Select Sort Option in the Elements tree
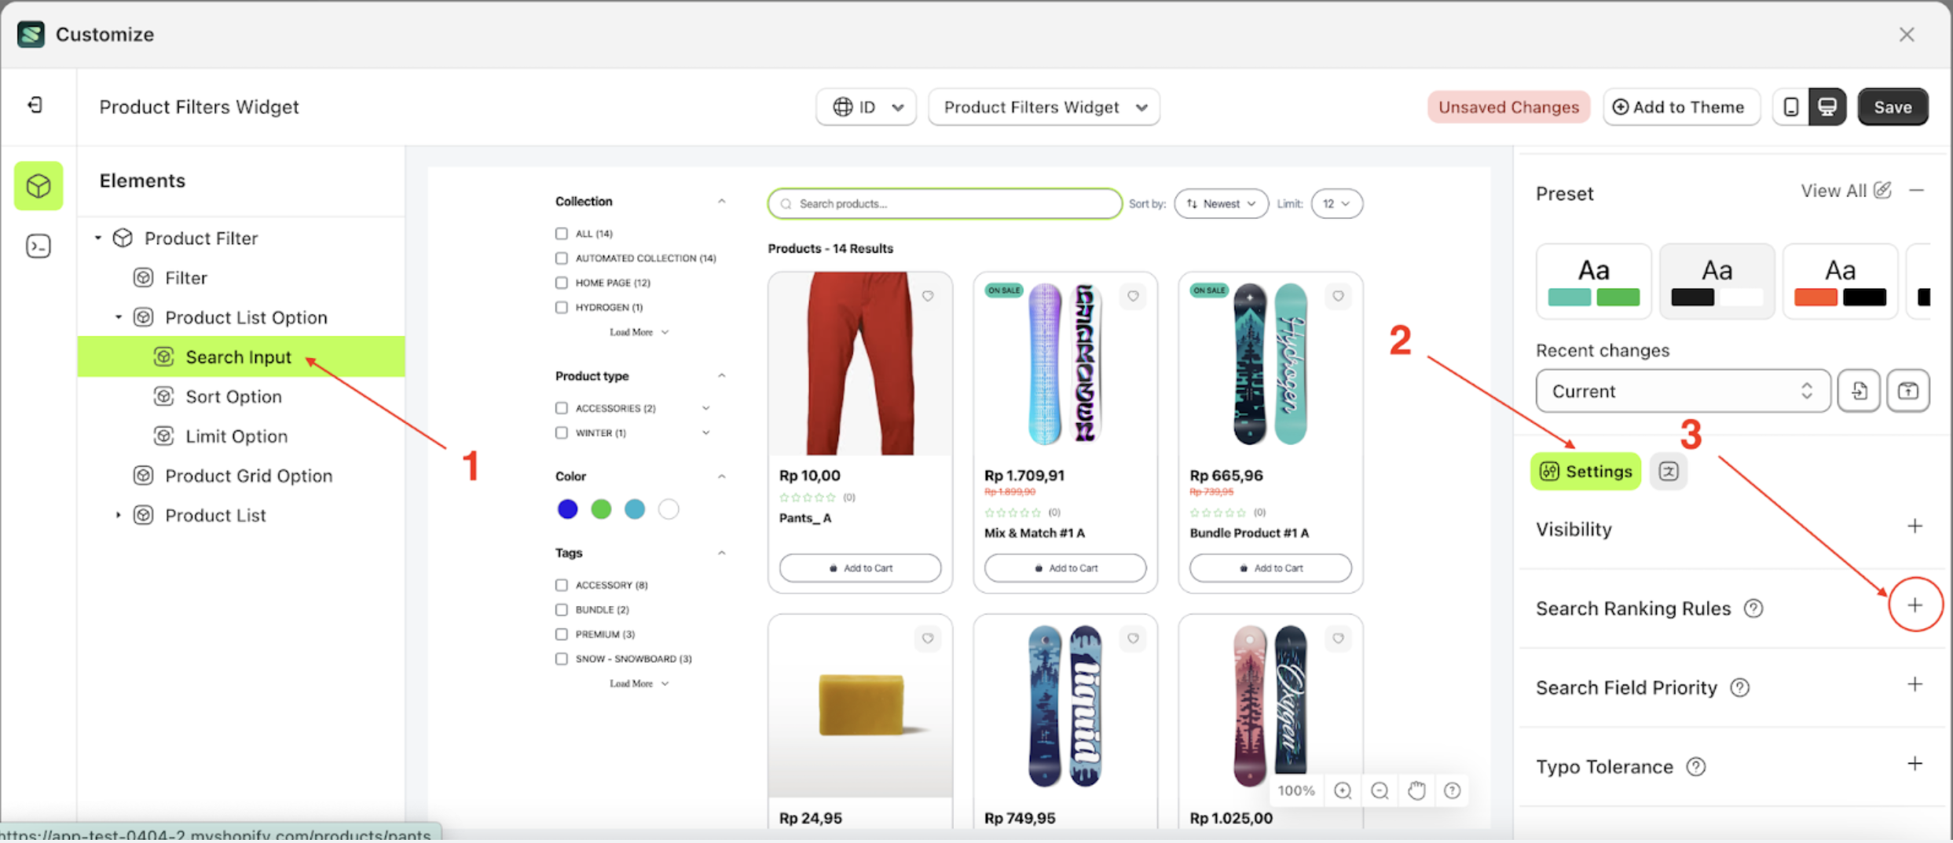Screen dimensions: 1953x843 [x=233, y=396]
